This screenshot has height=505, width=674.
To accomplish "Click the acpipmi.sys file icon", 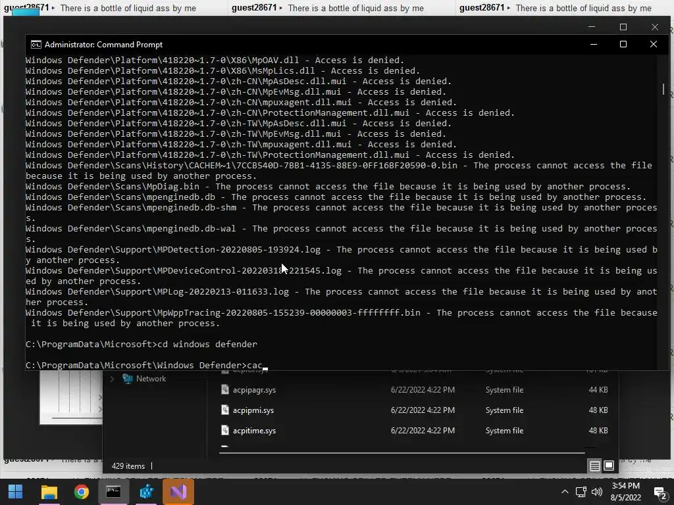I will click(225, 410).
